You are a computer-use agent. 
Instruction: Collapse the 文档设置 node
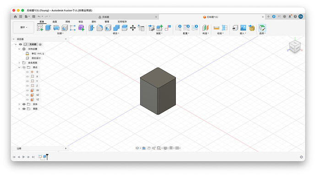19,49
